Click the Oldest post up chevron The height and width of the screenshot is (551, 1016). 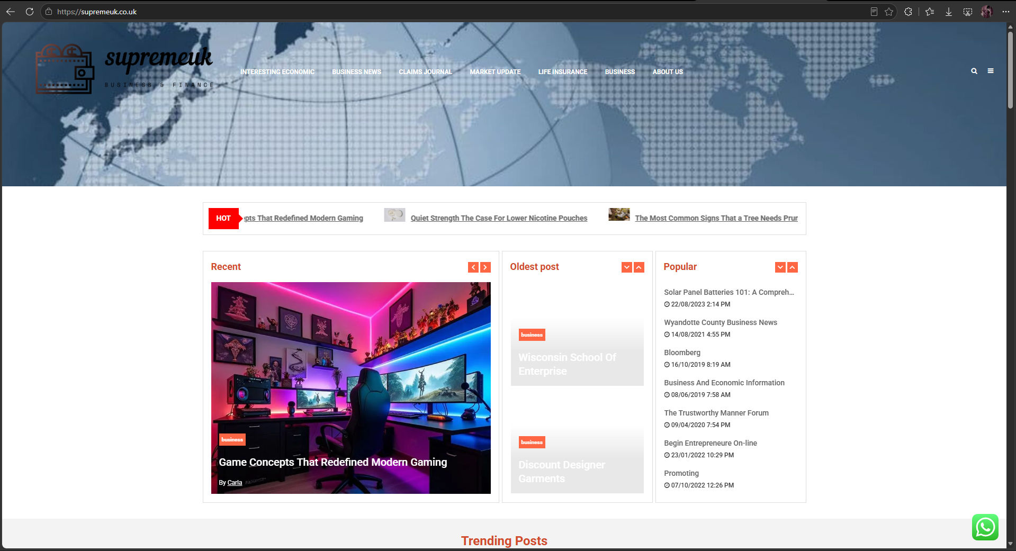tap(639, 267)
